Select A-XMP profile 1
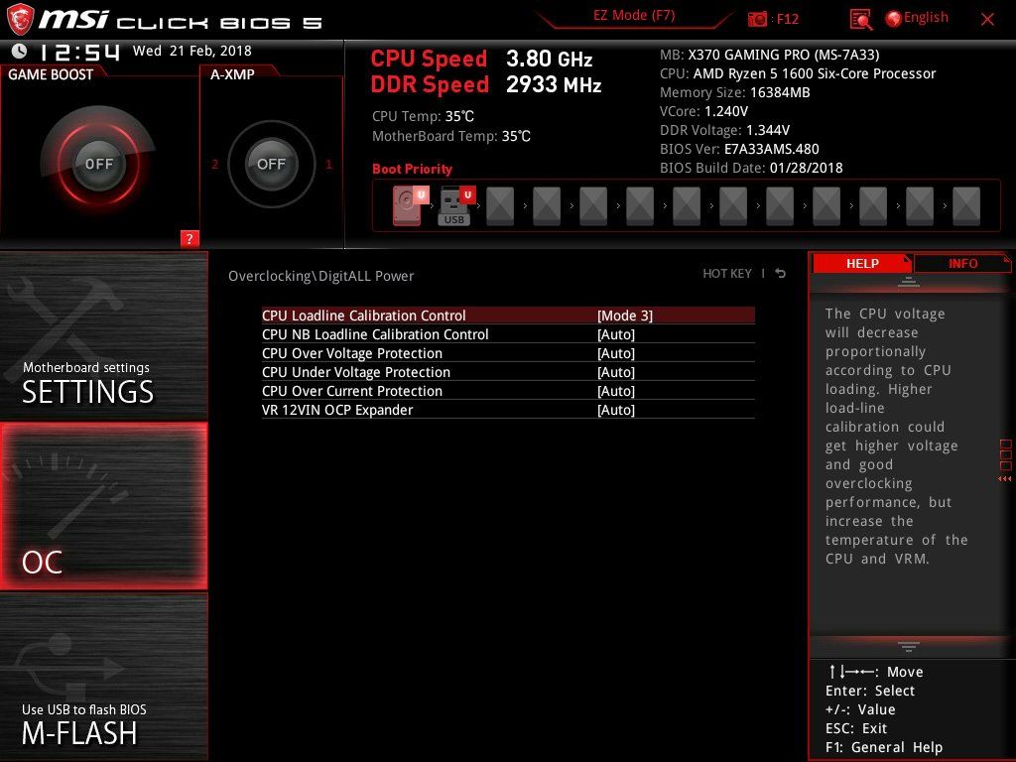Viewport: 1016px width, 762px height. click(x=328, y=164)
